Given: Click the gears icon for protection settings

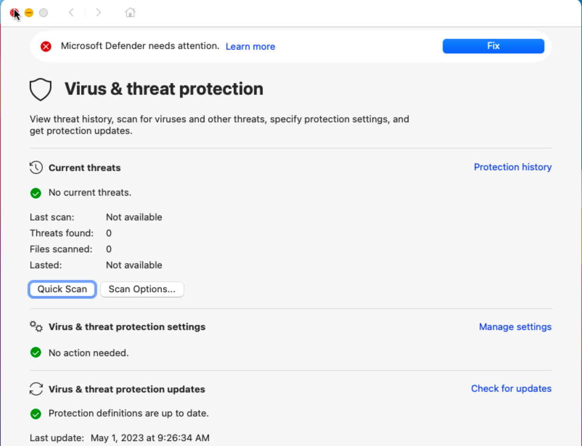Looking at the screenshot, I should pyautogui.click(x=36, y=326).
